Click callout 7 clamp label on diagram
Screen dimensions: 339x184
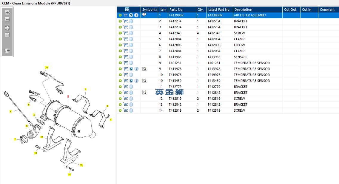15,139
